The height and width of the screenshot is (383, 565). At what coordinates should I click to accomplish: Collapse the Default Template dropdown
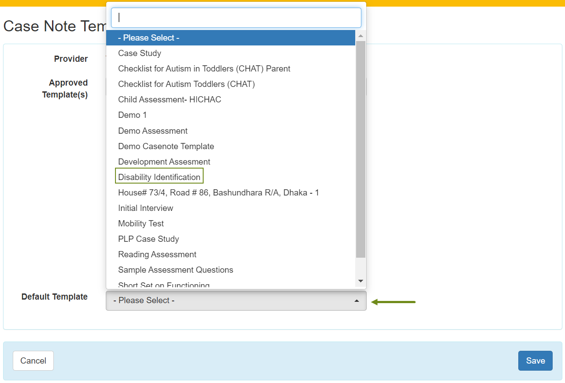[236, 300]
